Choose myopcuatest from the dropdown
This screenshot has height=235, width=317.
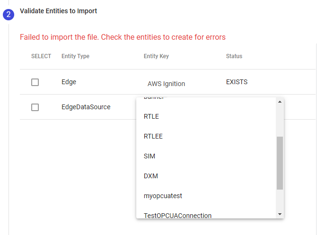point(163,196)
